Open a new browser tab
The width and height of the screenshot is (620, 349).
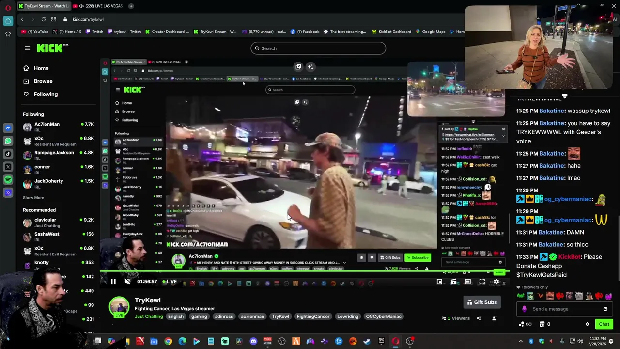131,6
